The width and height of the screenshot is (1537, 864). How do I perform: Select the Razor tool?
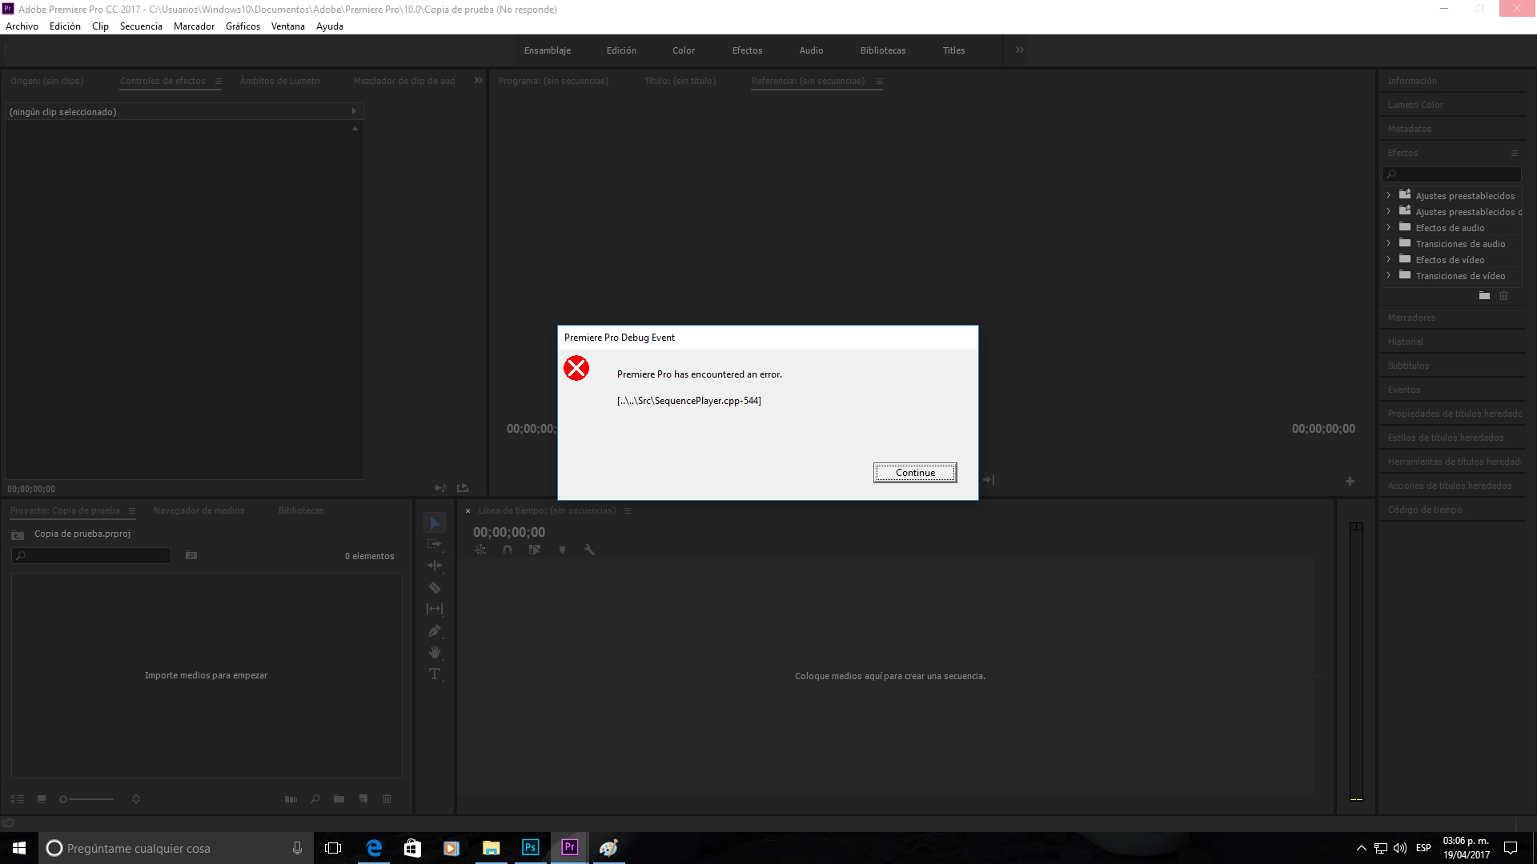[435, 587]
